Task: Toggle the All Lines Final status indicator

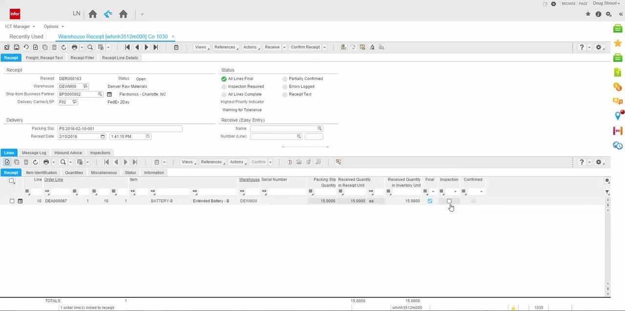Action: pyautogui.click(x=224, y=79)
